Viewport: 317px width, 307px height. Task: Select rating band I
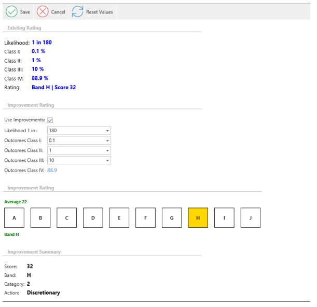[224, 218]
